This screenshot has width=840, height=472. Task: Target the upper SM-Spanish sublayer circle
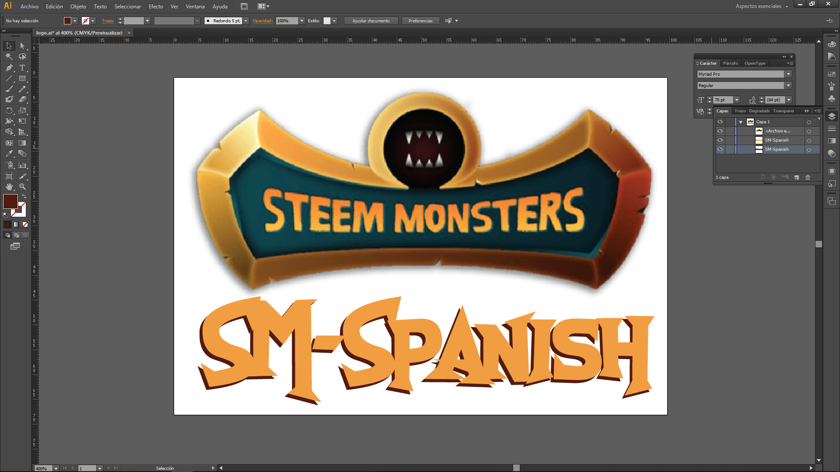click(x=809, y=141)
